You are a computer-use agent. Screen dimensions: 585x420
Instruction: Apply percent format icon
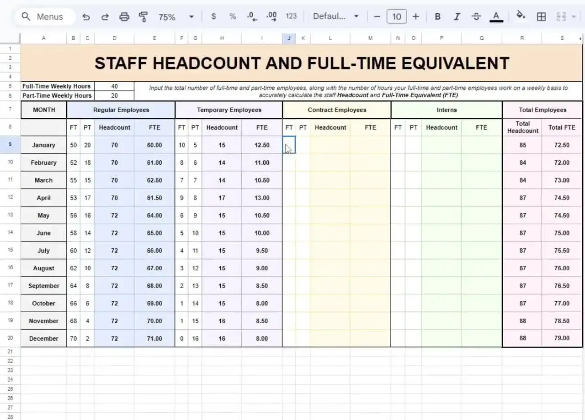coord(233,16)
